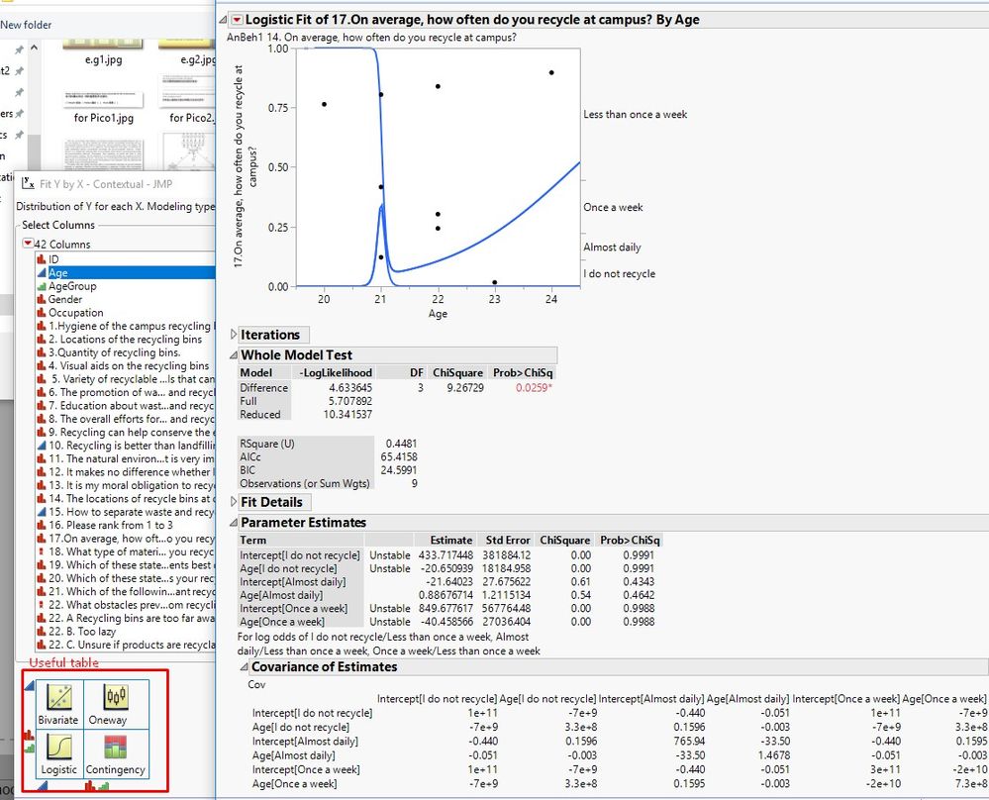This screenshot has width=989, height=800.
Task: Click the Std Error column header
Action: [508, 540]
